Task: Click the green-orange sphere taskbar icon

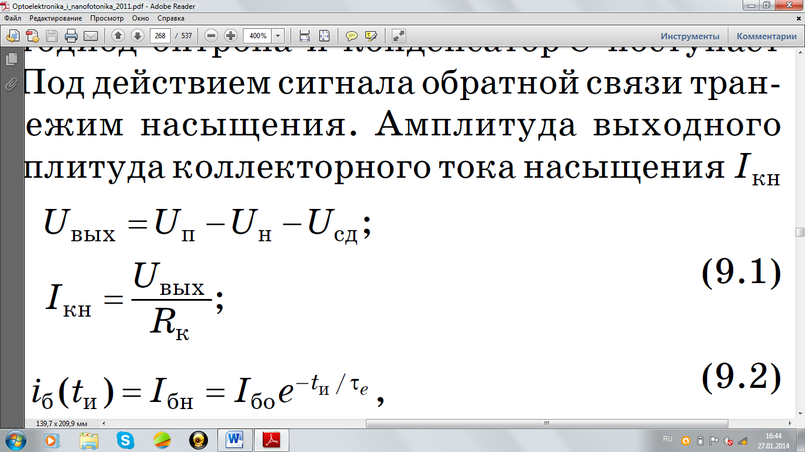Action: 161,440
